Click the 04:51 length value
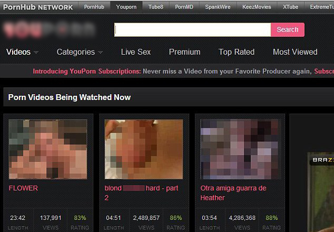Image resolution: width=334 pixels, height=232 pixels. [113, 218]
